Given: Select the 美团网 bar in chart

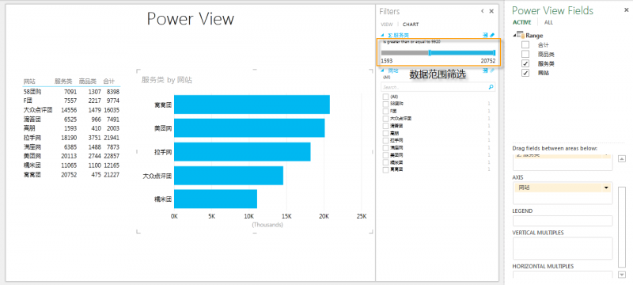Looking at the screenshot, I should (x=249, y=128).
